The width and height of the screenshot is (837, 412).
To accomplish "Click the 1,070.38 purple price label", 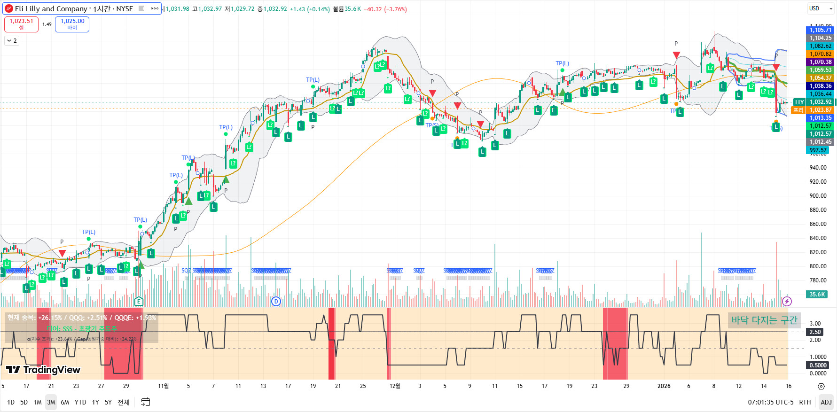I will [821, 62].
